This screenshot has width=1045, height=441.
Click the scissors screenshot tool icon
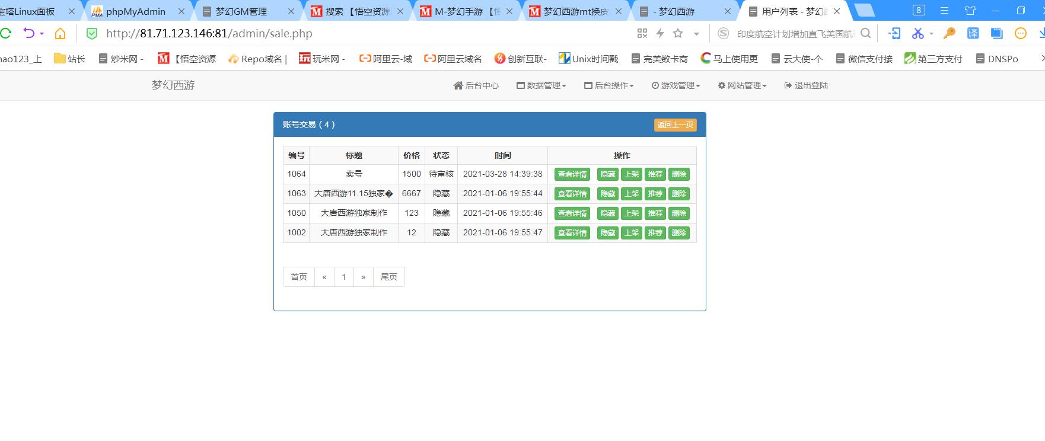pyautogui.click(x=918, y=34)
